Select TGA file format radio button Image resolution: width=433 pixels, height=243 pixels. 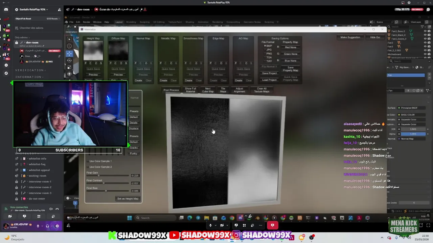click(265, 57)
